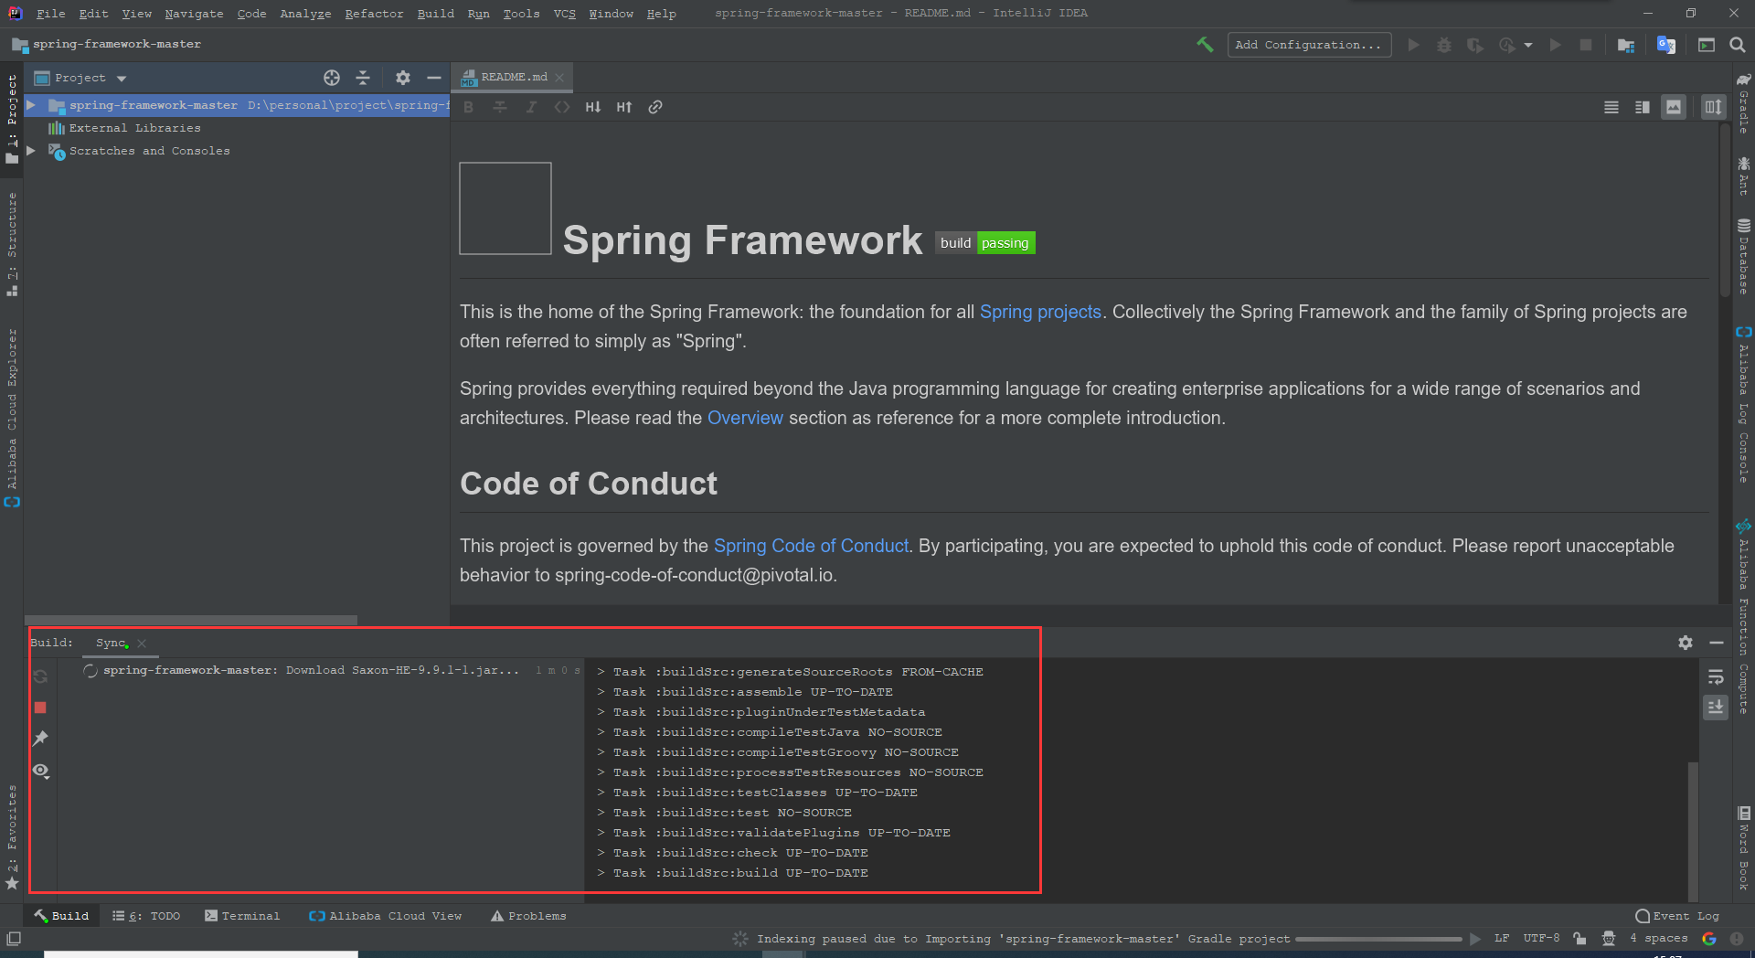Click the Build hammer icon in toolbar

click(x=1205, y=45)
